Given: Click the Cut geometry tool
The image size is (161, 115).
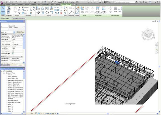Looking at the screenshot, I should click(24, 10).
